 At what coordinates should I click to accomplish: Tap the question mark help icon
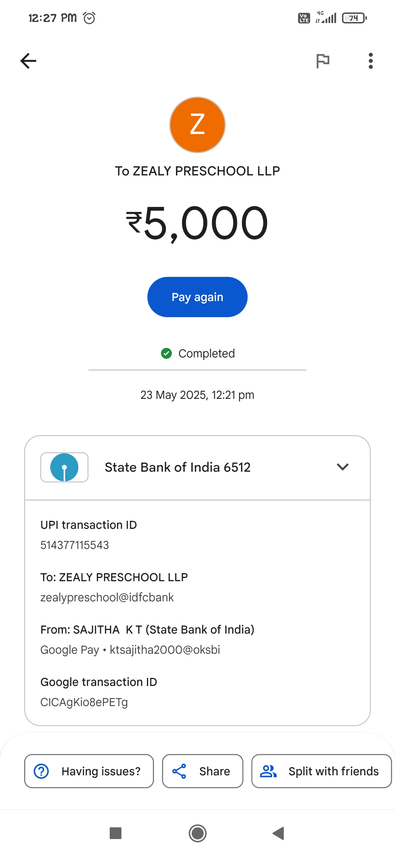coord(41,771)
